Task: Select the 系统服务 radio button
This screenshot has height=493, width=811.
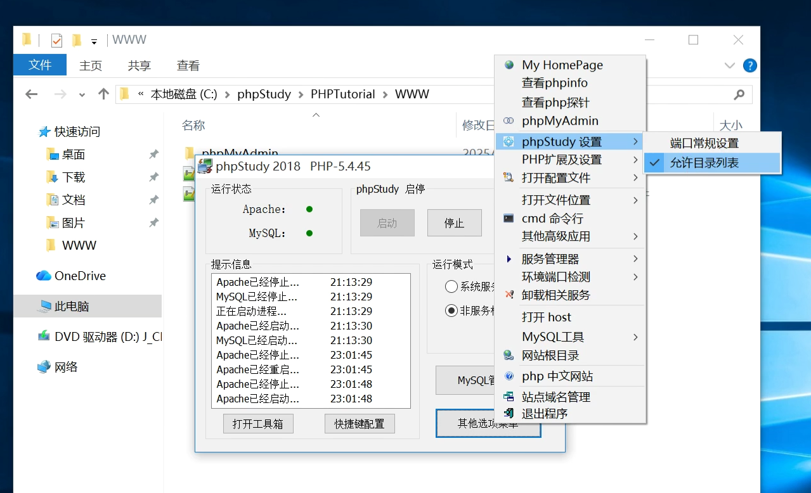Action: [x=451, y=286]
